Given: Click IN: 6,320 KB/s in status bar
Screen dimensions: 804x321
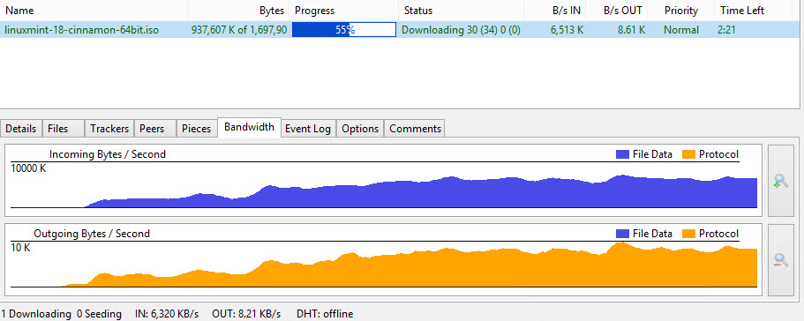Looking at the screenshot, I should 167,314.
